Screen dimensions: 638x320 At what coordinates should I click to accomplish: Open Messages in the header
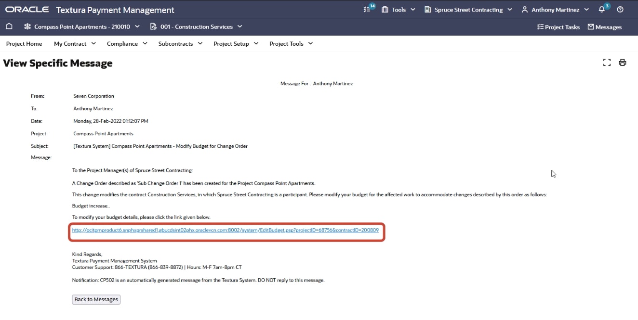pos(609,27)
